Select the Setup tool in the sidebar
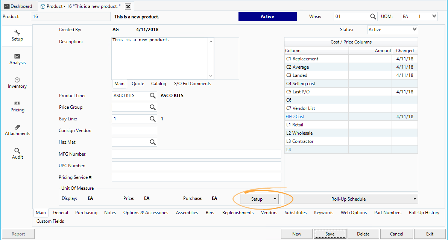The width and height of the screenshot is (448, 240). pyautogui.click(x=17, y=36)
